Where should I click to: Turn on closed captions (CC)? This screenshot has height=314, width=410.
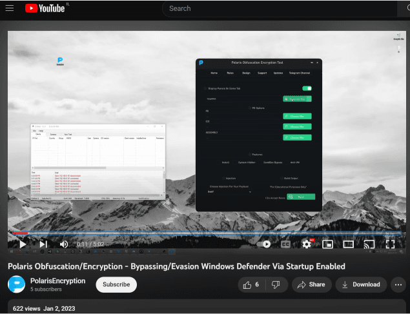(285, 244)
